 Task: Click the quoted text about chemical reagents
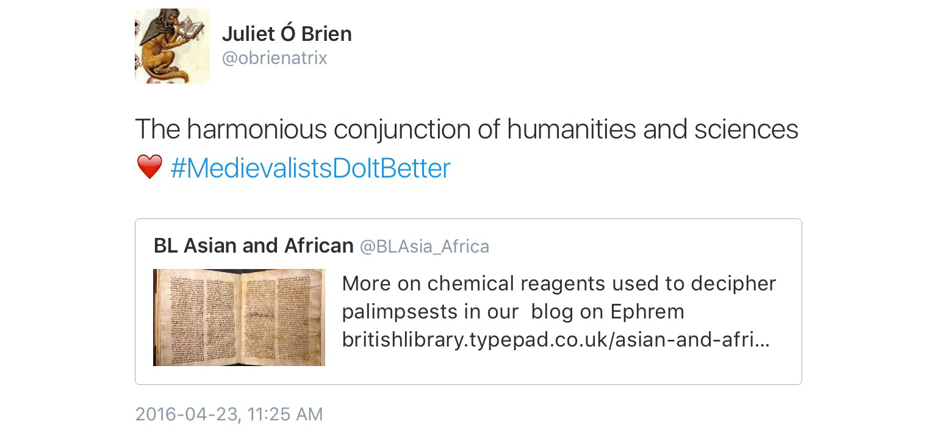[x=558, y=284]
